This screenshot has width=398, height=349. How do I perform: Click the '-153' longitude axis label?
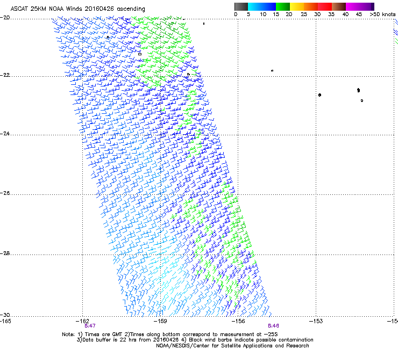click(316, 321)
